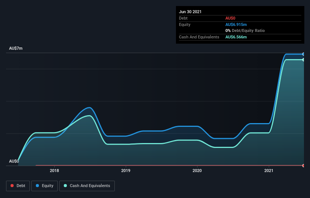Click the AU$0 y-axis label

(14, 161)
